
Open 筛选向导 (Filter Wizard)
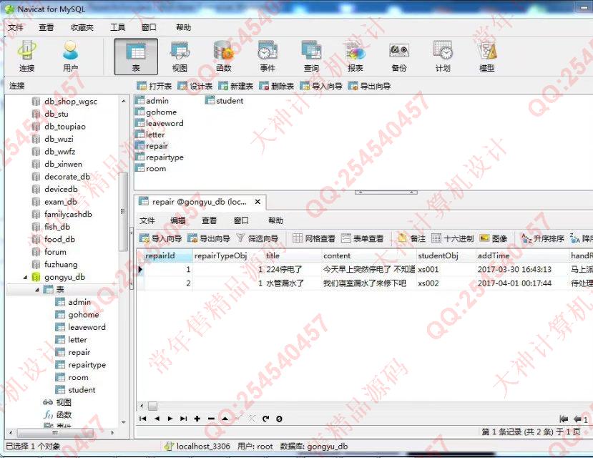pos(258,238)
